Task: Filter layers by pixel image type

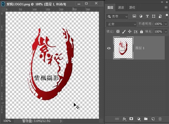Action: point(134,16)
